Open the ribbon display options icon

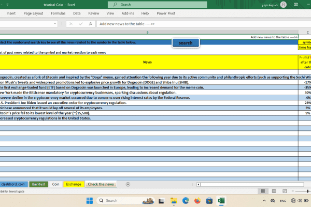coord(296,4)
